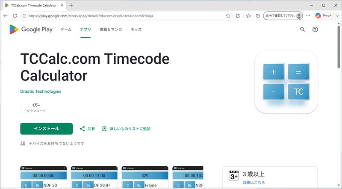Switch to the キッズ tab
The height and width of the screenshot is (189, 342).
coord(136,29)
